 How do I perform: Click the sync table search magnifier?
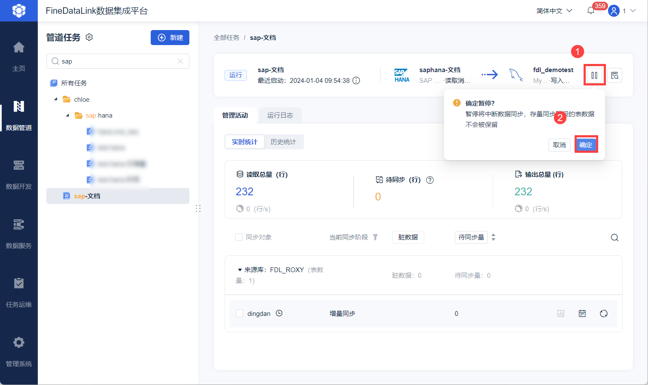click(615, 238)
